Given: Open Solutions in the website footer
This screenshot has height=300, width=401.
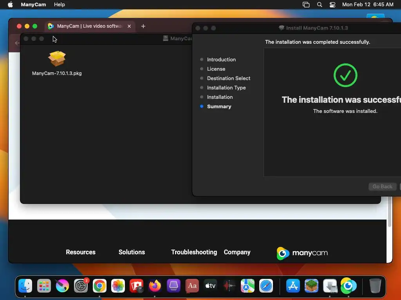Looking at the screenshot, I should click(132, 252).
